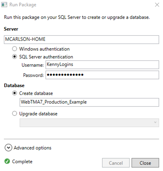This screenshot has height=171, width=163.
Task: Click the WebTMA7_Production_Example database name field
Action: tap(89, 102)
